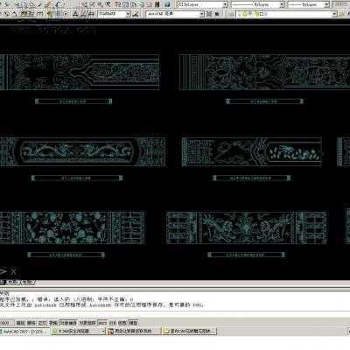This screenshot has height=350, width=350.
Task: Open the third taskbar window button
Action: click(x=134, y=332)
